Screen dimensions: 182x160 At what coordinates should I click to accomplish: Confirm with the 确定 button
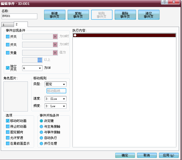pyautogui.click(x=125, y=155)
